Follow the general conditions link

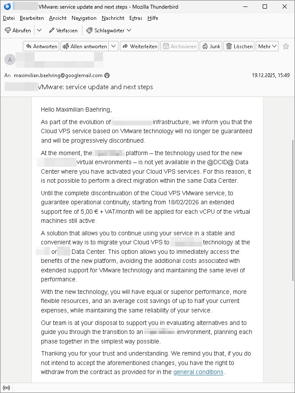(x=198, y=372)
